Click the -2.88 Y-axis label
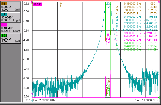The height and width of the screenshot is (105, 161). [26, 78]
